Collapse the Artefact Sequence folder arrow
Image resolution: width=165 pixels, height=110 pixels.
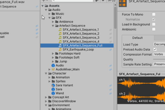point(53,26)
